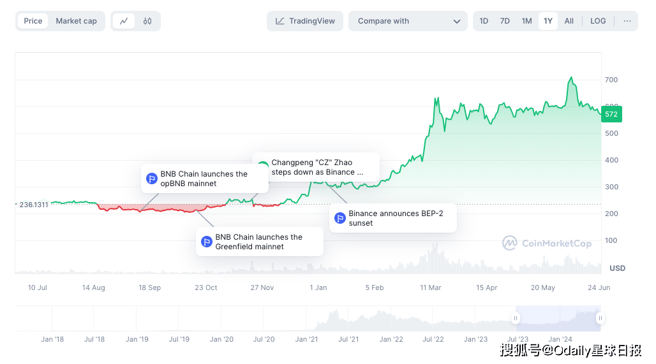Click the opBNB mainnet flag icon
Viewport: 656px width, 364px height.
(152, 178)
